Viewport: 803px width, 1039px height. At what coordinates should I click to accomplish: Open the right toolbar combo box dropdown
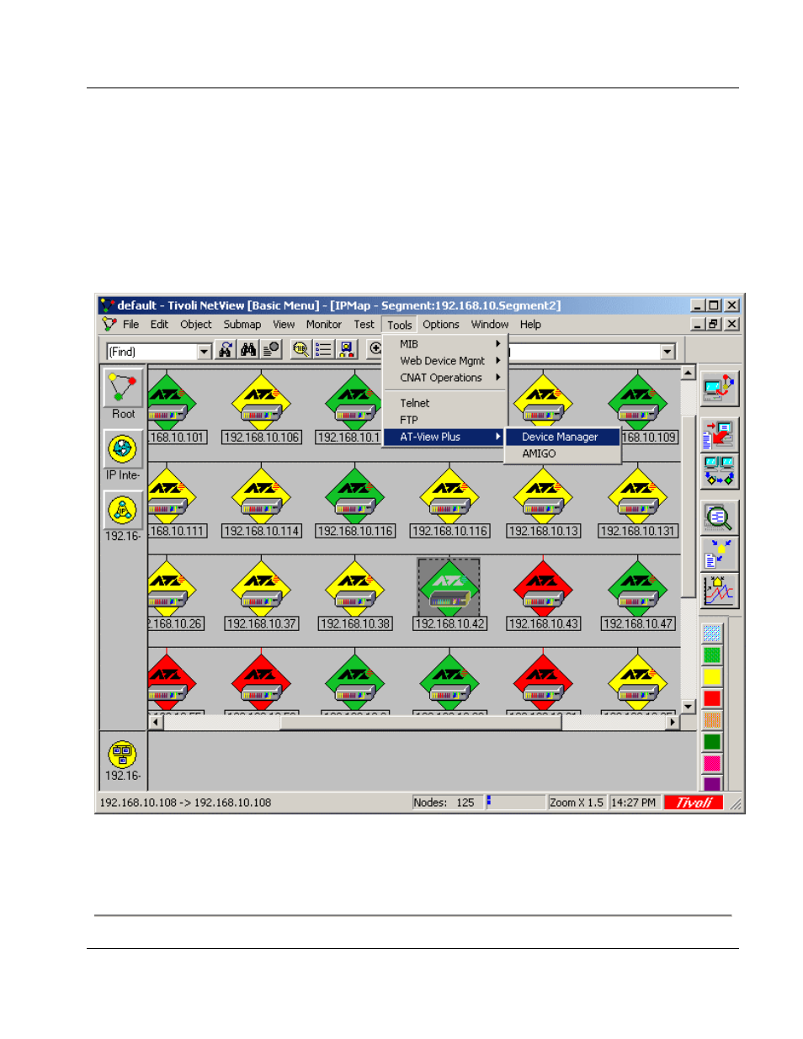pyautogui.click(x=667, y=352)
